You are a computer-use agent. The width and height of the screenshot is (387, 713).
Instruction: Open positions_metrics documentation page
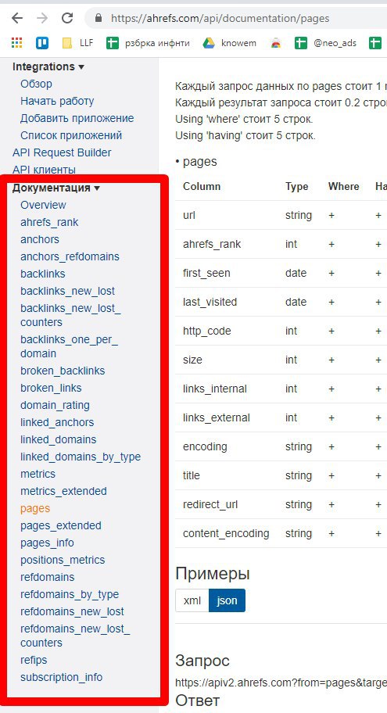[63, 560]
